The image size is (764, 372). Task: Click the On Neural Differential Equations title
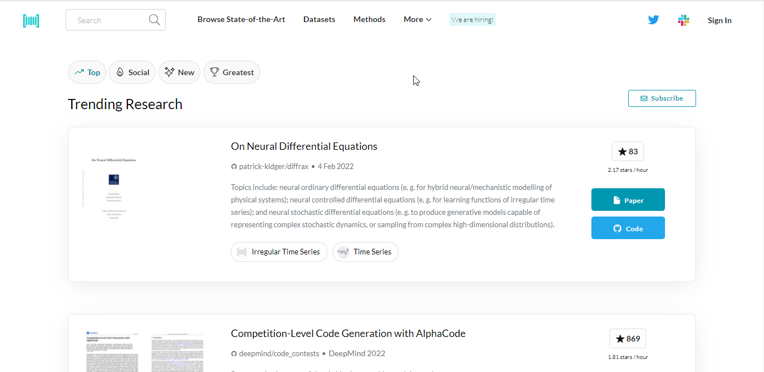point(304,146)
